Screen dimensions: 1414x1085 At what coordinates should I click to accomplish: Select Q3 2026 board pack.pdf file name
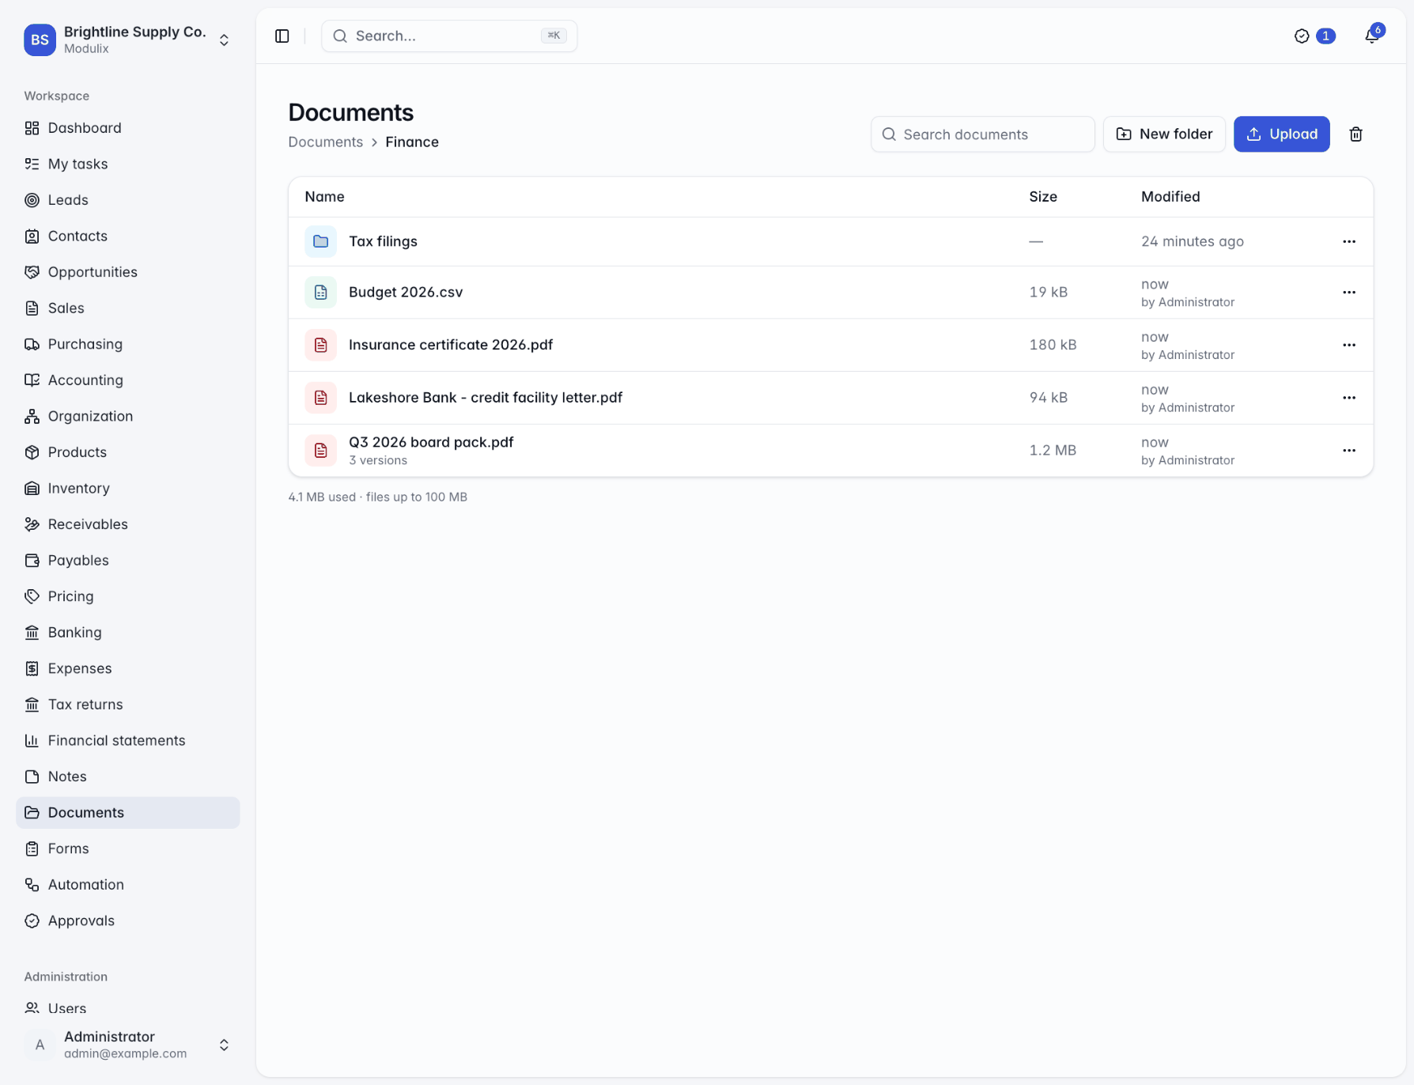431,443
